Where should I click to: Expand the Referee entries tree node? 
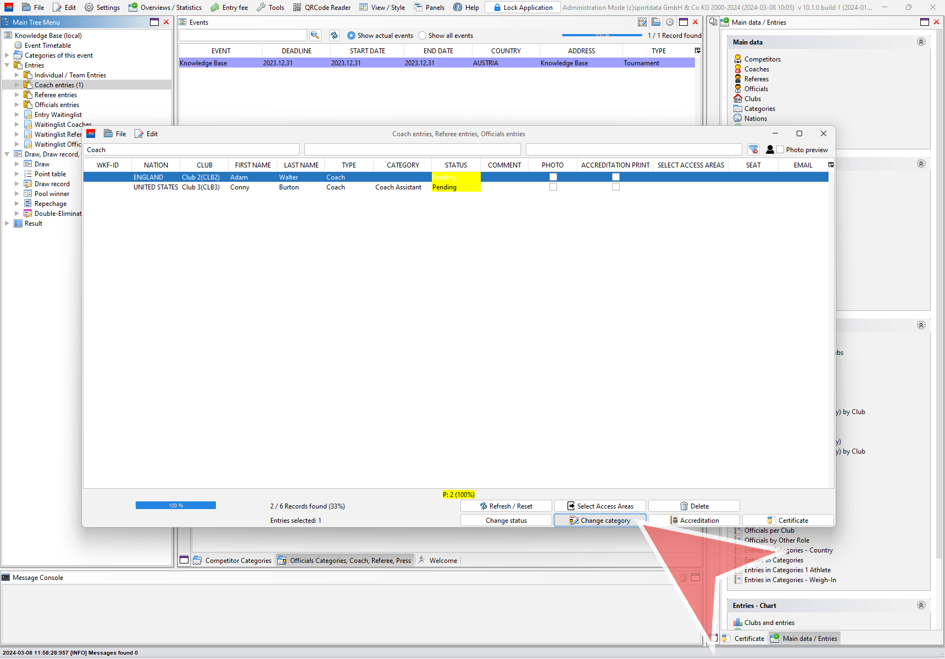(17, 95)
